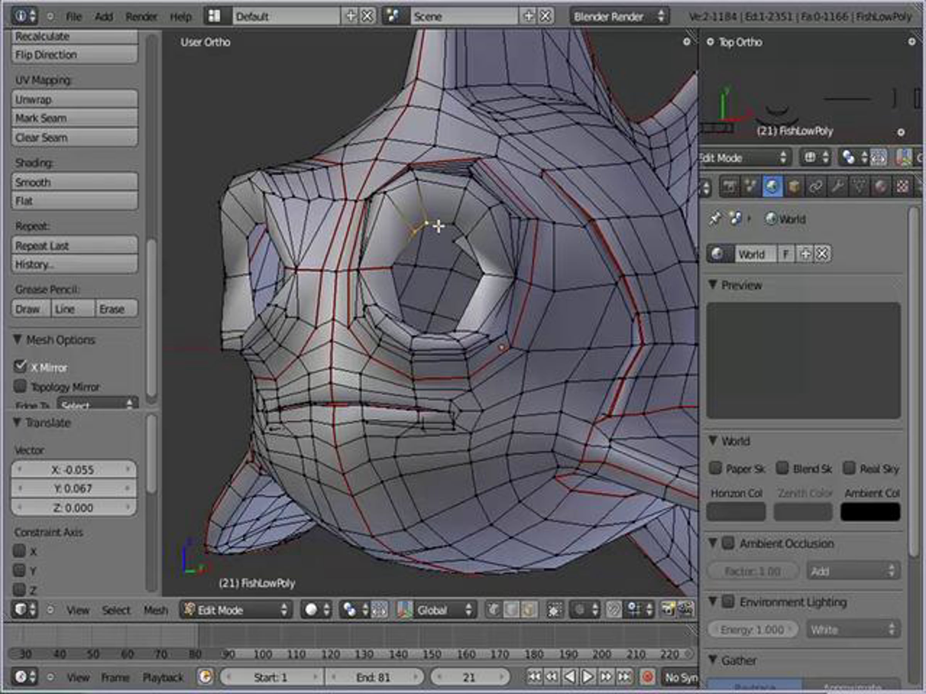
Task: Open the Render menu
Action: (141, 17)
